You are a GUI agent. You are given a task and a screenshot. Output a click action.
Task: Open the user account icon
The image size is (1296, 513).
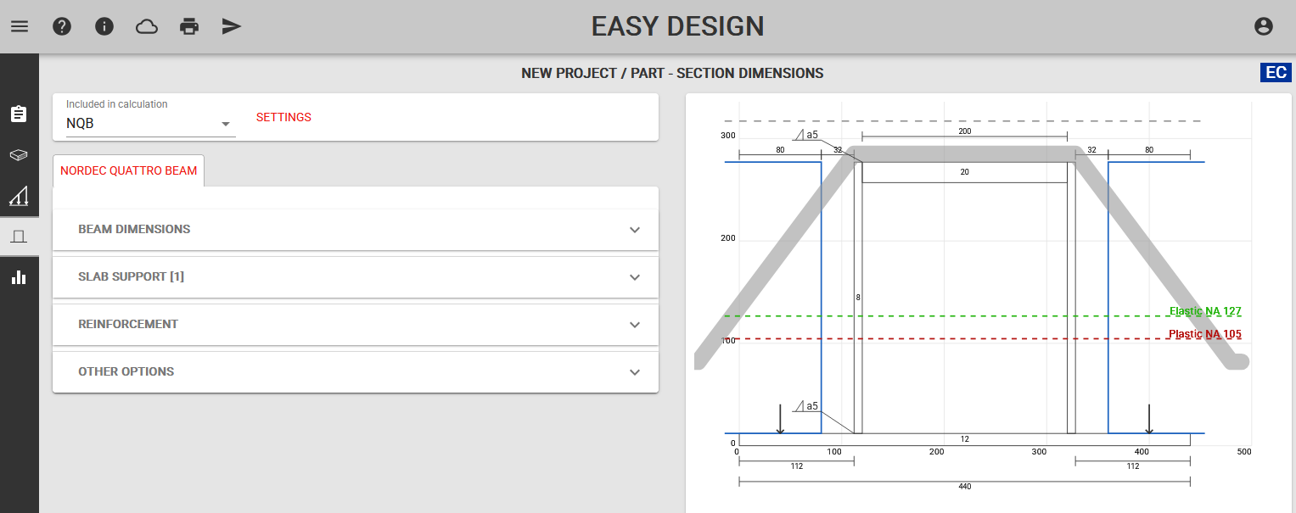point(1264,26)
